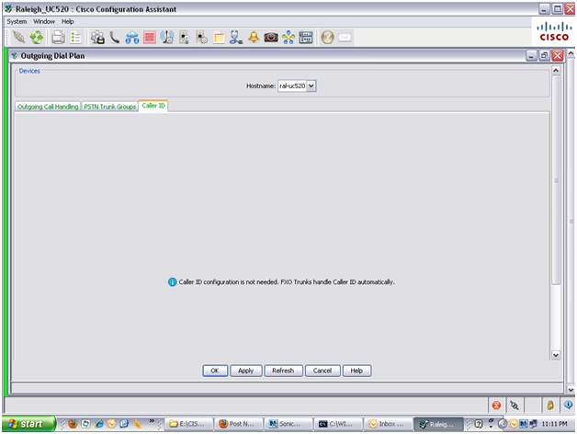
Task: Open the red firewall grid toolbar icon
Action: [150, 37]
